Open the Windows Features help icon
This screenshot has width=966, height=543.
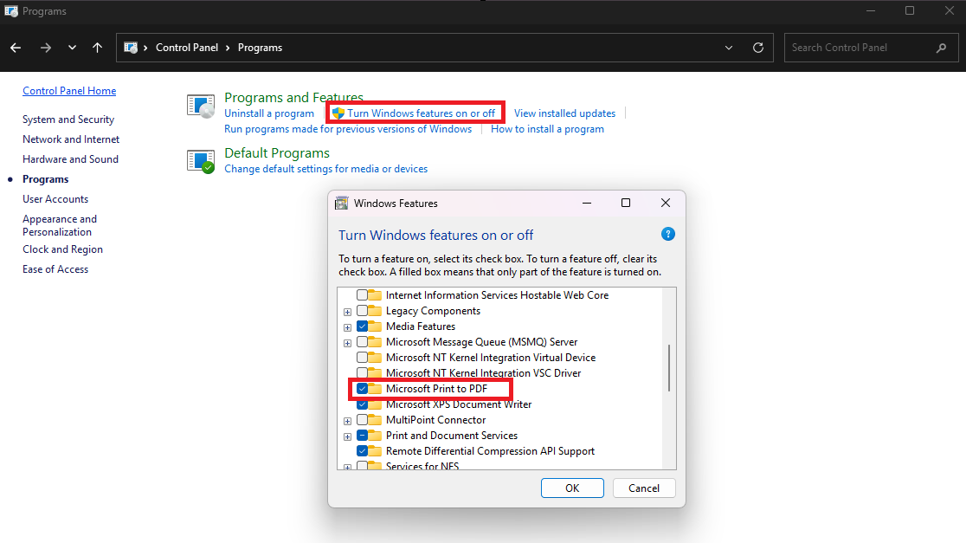pyautogui.click(x=668, y=234)
